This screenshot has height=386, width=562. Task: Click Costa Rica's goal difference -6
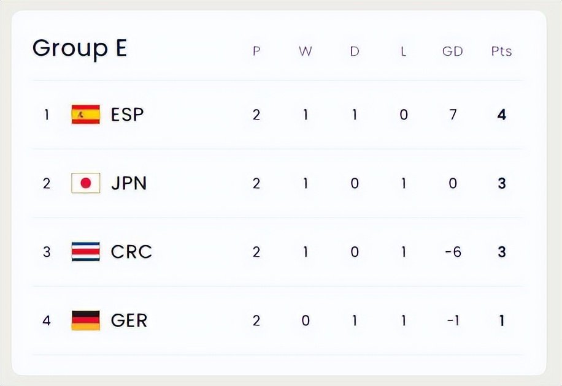coord(452,252)
